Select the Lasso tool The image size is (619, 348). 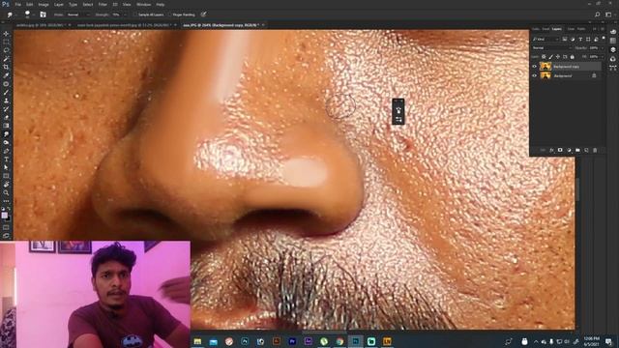[6, 50]
